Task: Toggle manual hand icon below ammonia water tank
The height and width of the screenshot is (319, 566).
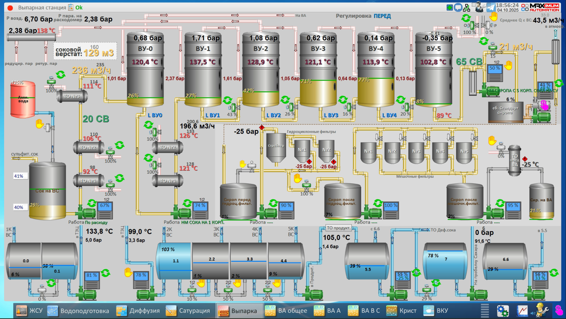Action: (x=40, y=124)
